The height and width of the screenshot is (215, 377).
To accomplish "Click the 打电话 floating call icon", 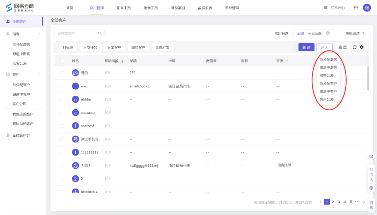I will [x=371, y=175].
